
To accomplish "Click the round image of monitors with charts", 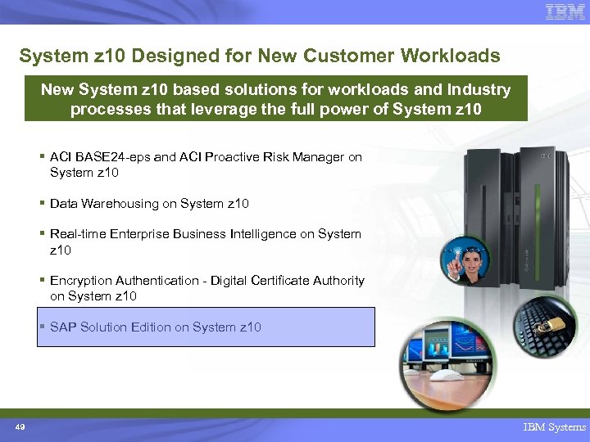I will point(447,365).
